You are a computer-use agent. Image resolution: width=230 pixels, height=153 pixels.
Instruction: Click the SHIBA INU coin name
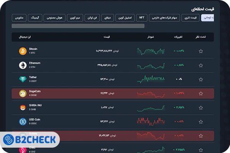(35, 105)
